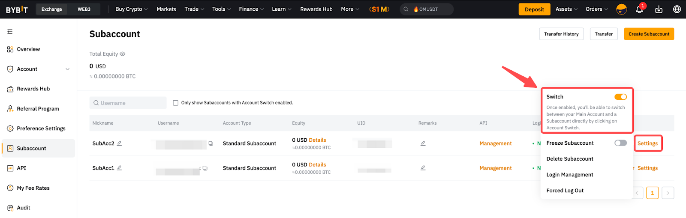
Task: Open the language globe icon
Action: click(x=677, y=9)
